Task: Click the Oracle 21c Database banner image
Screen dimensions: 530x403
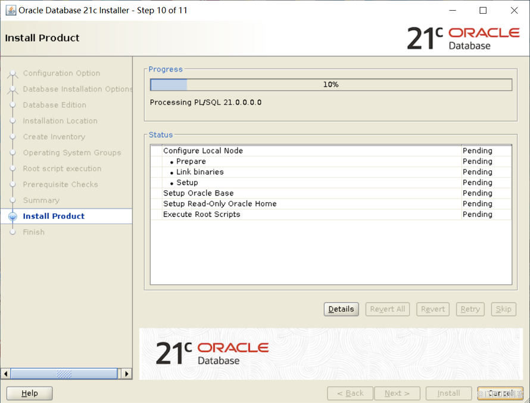Action: (x=331, y=354)
